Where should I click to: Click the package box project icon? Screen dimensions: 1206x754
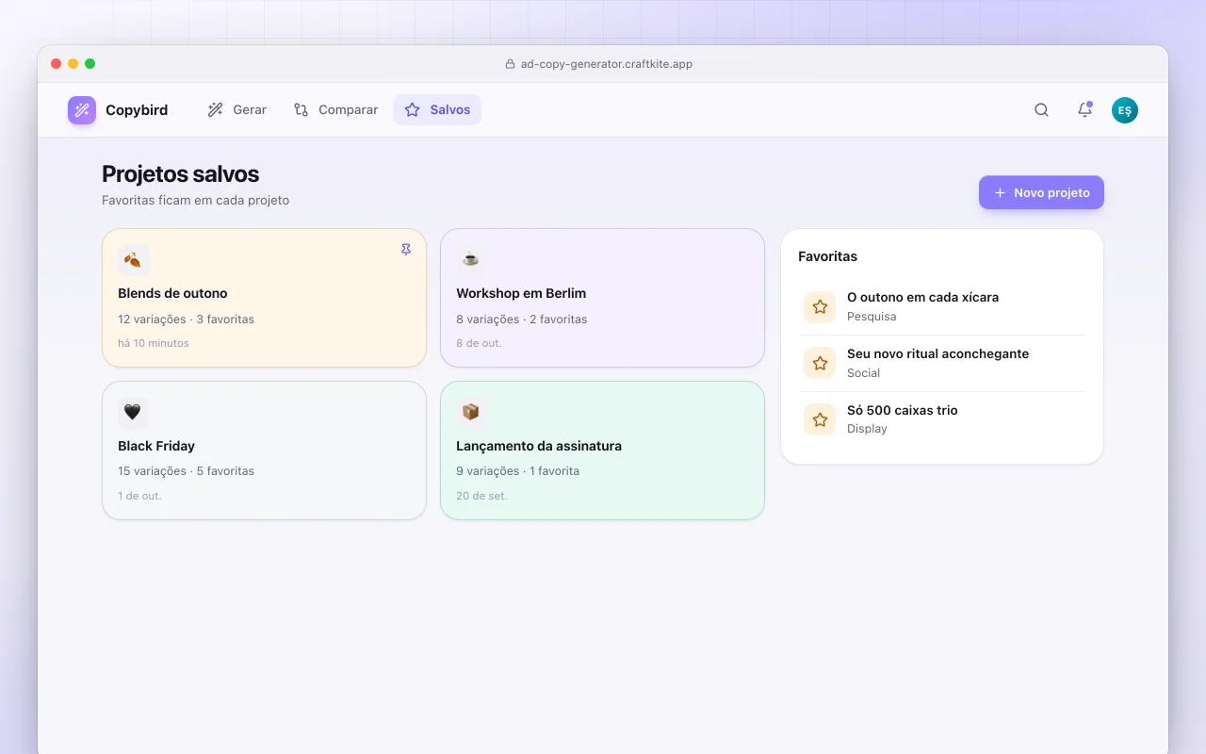tap(471, 412)
